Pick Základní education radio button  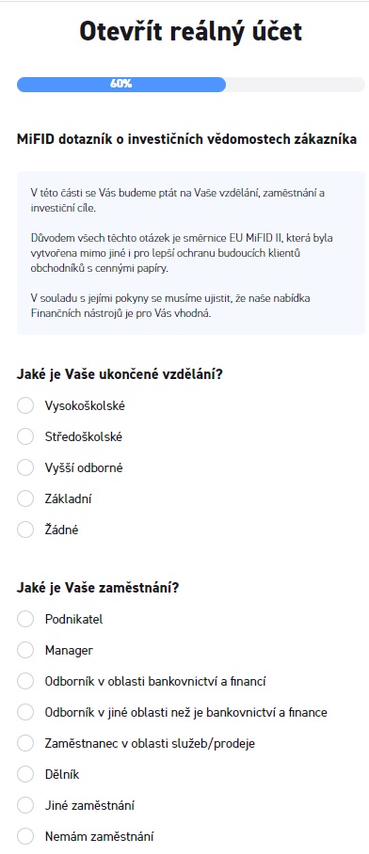pyautogui.click(x=25, y=498)
